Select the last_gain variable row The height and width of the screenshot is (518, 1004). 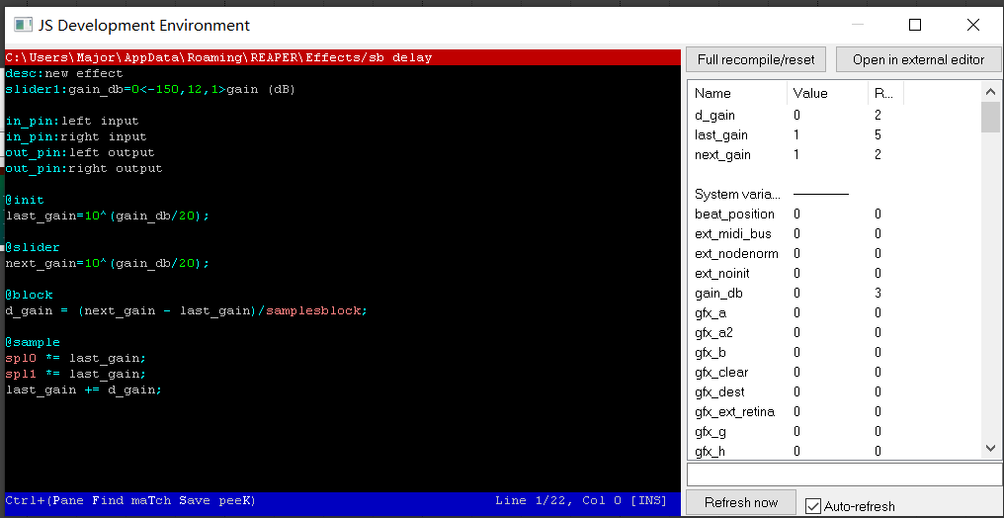click(834, 135)
